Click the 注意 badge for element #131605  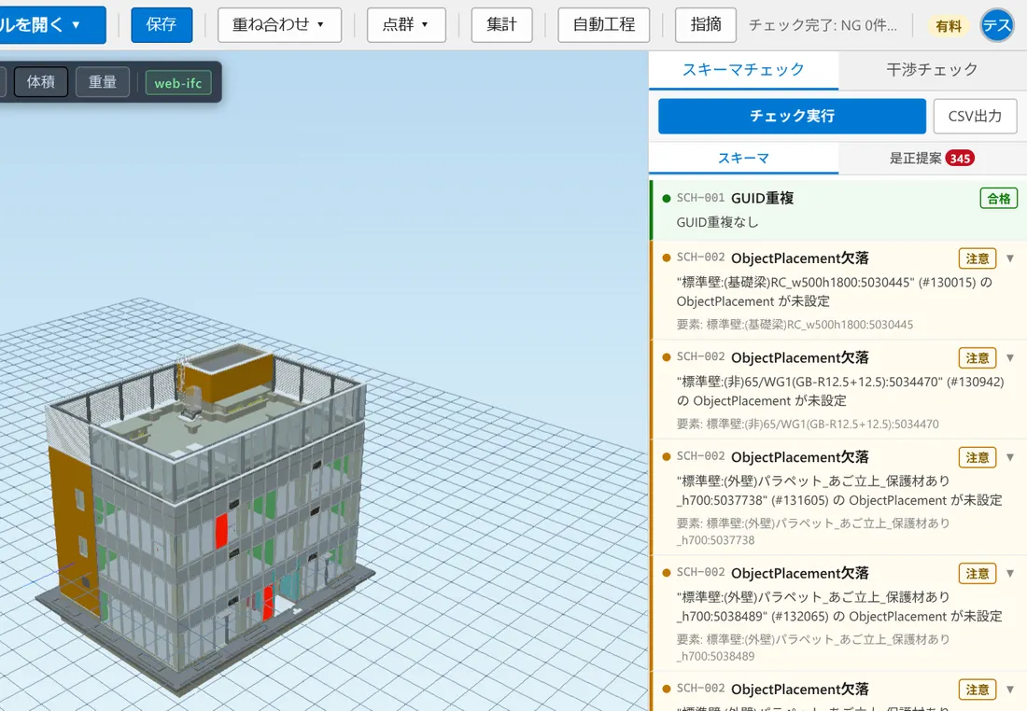(978, 457)
